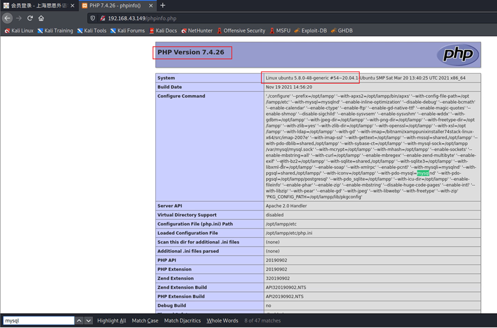The width and height of the screenshot is (497, 328).
Task: Switch to the first login tab
Action: [x=39, y=6]
